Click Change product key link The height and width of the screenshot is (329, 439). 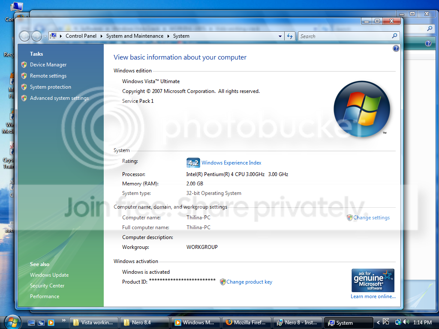(x=249, y=282)
